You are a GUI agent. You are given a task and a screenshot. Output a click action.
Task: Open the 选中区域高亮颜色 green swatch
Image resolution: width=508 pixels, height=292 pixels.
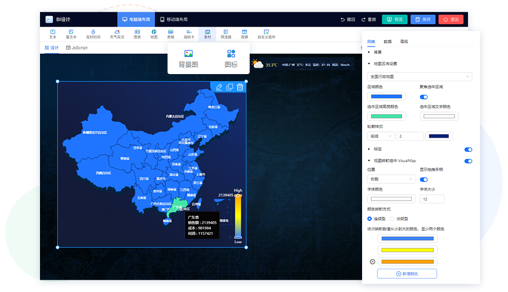[x=386, y=116]
